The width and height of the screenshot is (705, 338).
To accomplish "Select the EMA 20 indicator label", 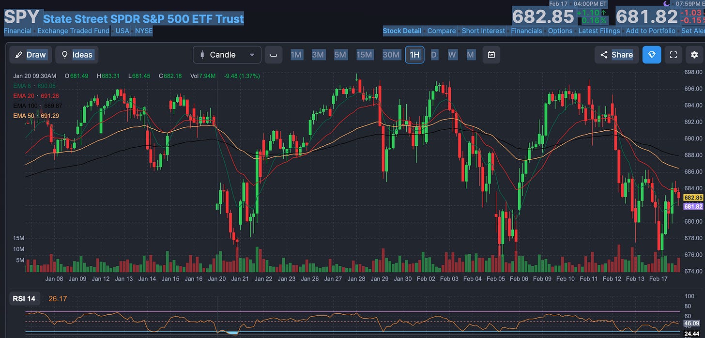I will [x=36, y=95].
